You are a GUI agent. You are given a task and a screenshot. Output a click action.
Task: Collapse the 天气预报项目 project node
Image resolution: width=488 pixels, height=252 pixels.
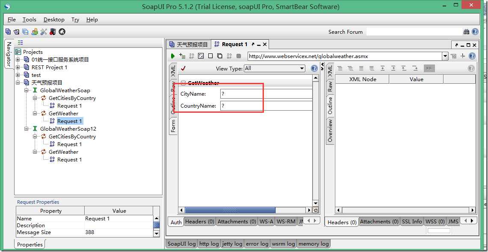[x=18, y=83]
